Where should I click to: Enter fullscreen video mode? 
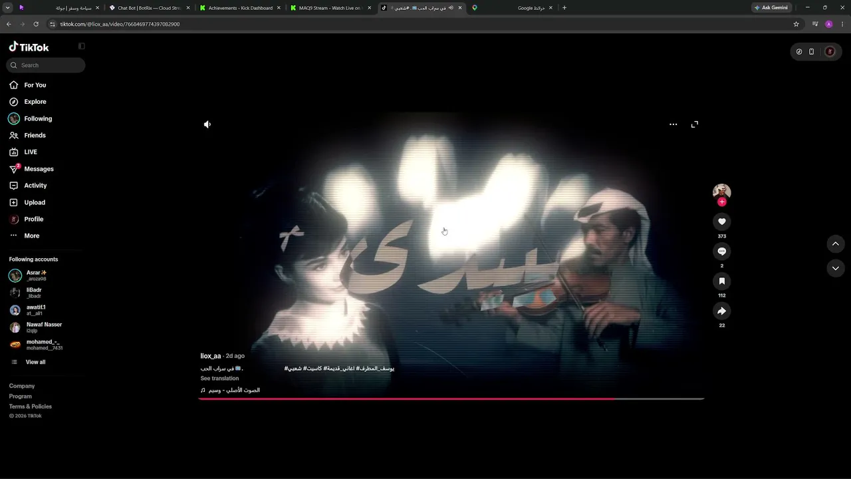[x=695, y=124]
